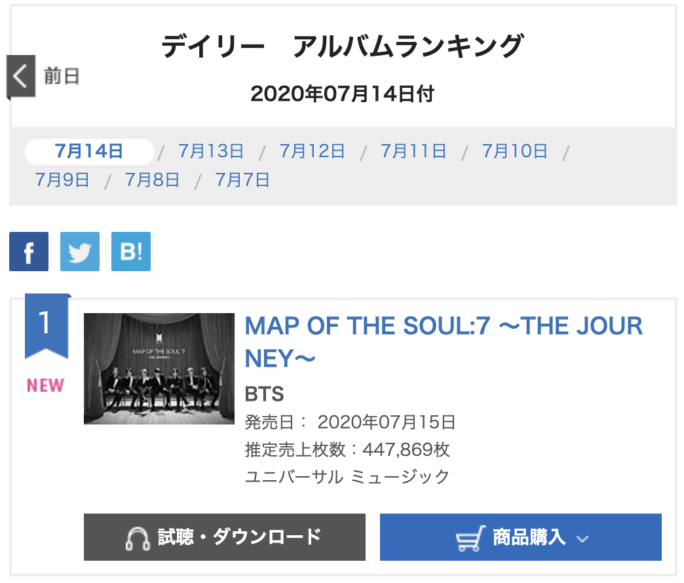Open the BTS album cover thumbnail
684x583 pixels.
(159, 369)
